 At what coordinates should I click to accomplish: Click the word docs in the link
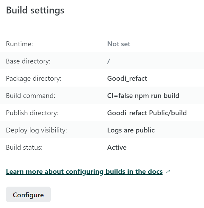point(155,171)
